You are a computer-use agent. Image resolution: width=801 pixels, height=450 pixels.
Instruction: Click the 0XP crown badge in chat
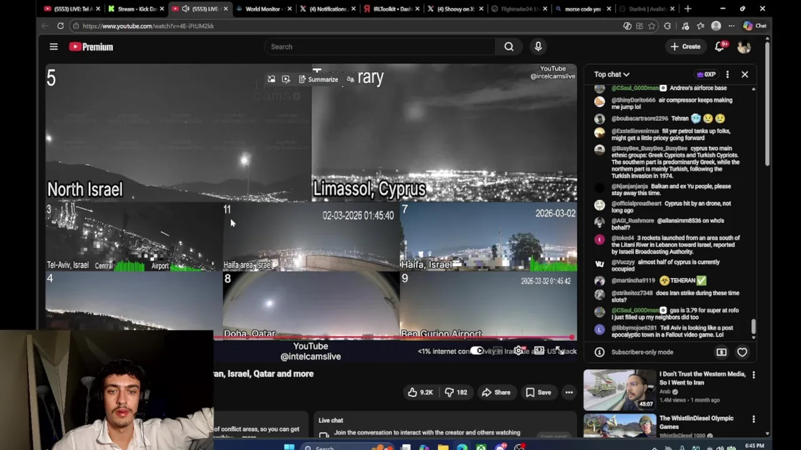tap(706, 74)
